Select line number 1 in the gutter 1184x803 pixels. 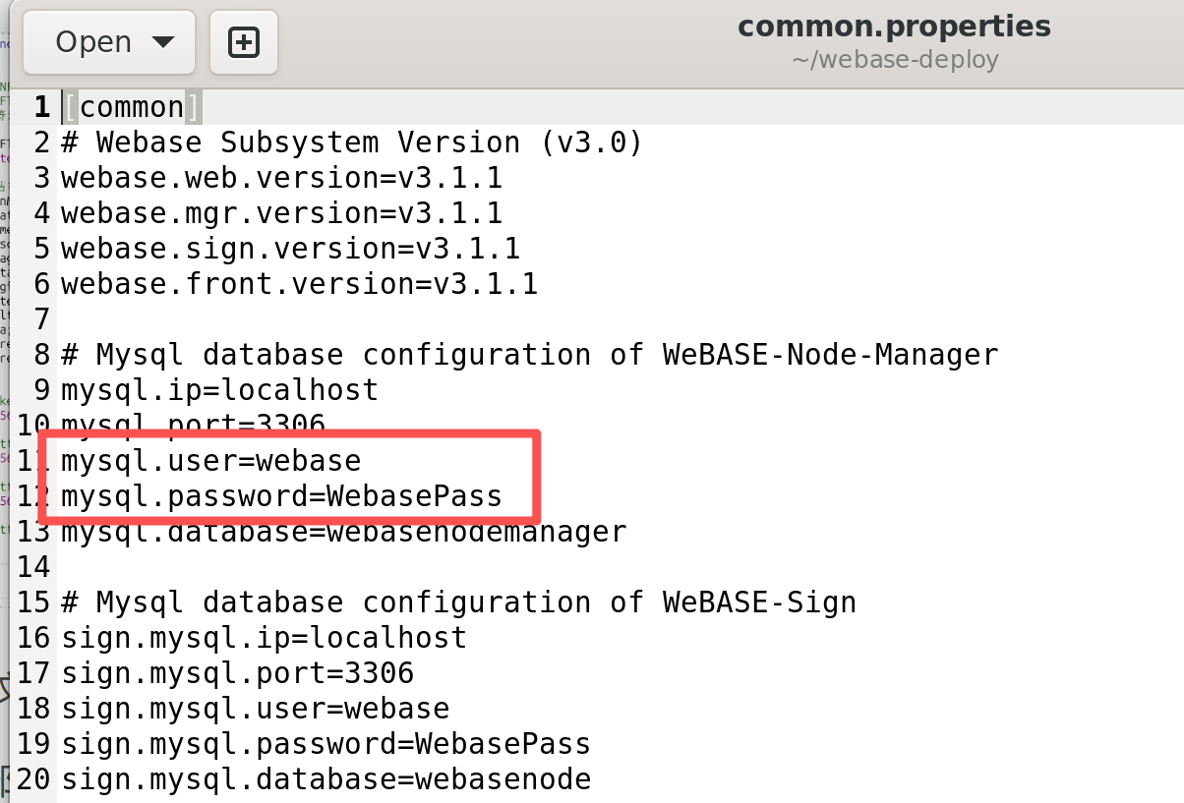(x=40, y=106)
